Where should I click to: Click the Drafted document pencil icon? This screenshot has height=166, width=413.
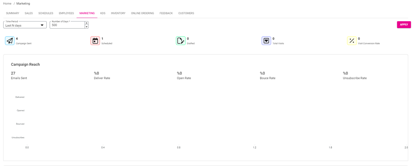pyautogui.click(x=181, y=41)
